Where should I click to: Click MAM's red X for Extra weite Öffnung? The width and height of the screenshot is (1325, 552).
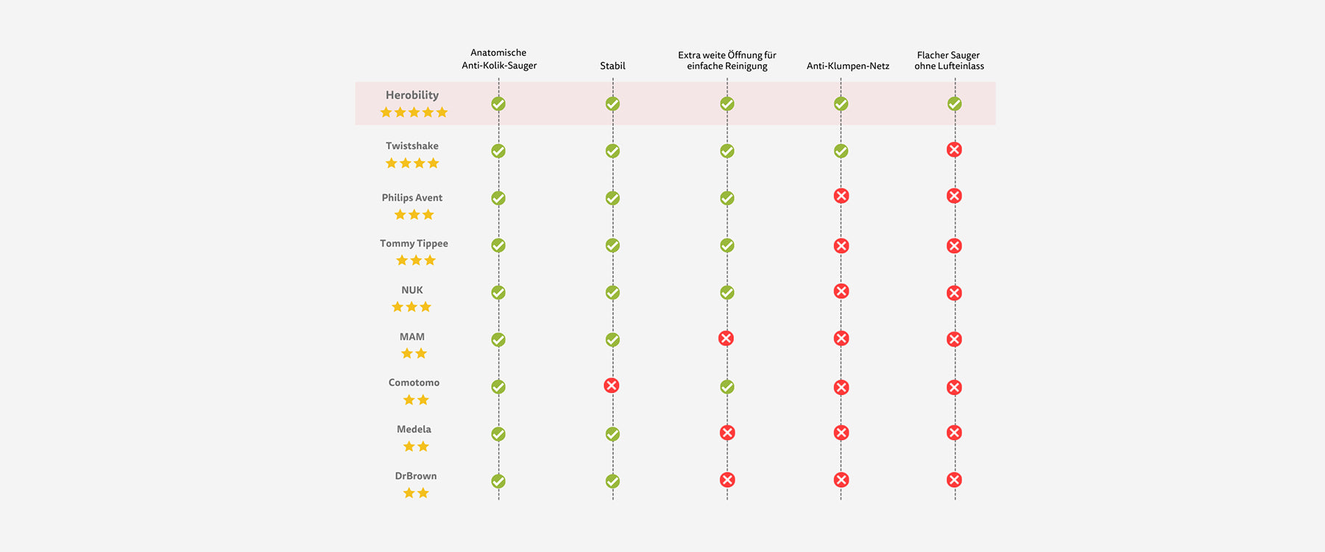click(x=726, y=338)
